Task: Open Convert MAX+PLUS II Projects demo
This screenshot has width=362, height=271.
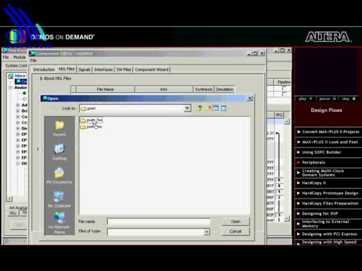Action: pyautogui.click(x=328, y=132)
